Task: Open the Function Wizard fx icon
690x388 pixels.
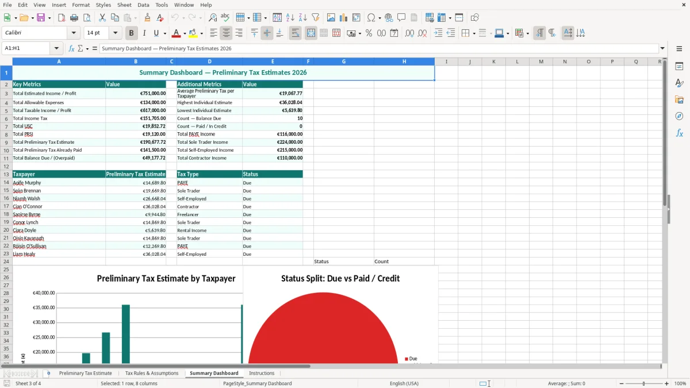Action: point(72,49)
